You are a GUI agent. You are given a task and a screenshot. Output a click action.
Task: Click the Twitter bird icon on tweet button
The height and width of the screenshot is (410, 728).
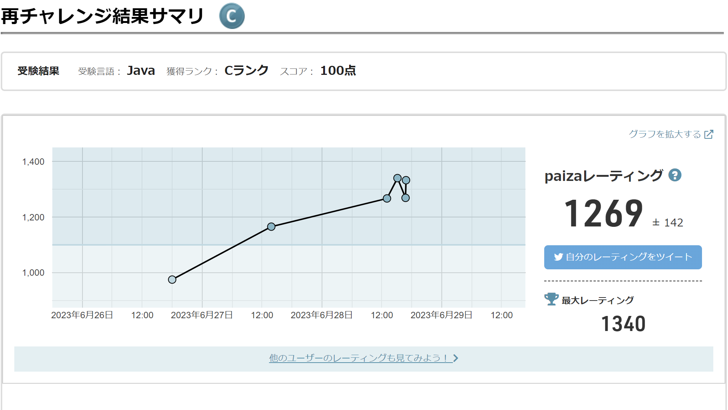tap(558, 257)
